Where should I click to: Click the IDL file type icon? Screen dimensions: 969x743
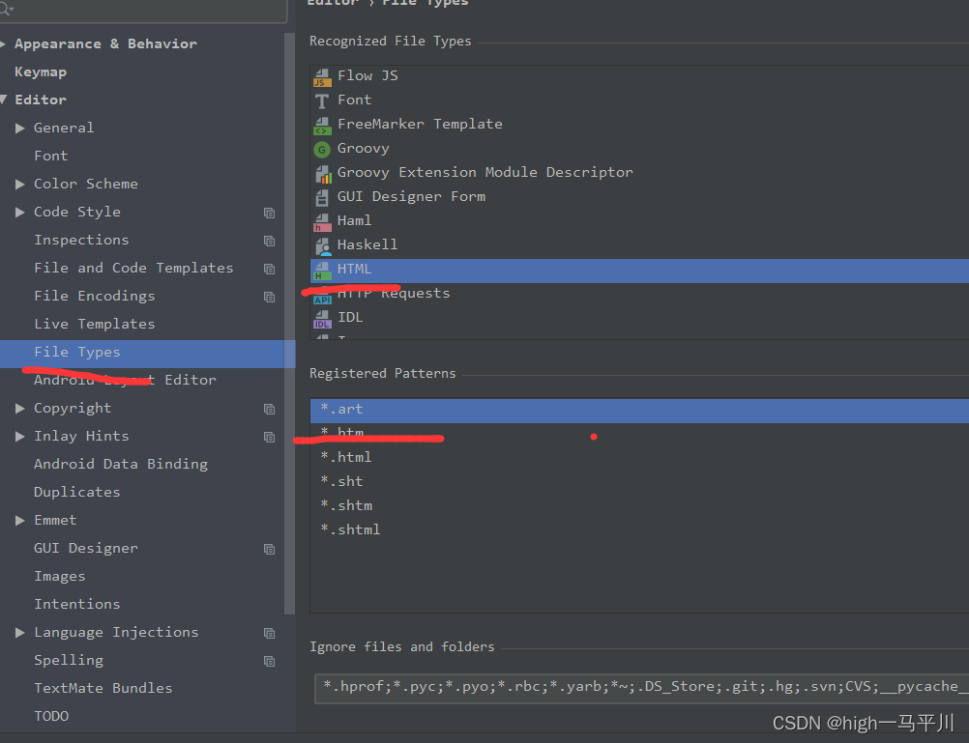[x=322, y=319]
